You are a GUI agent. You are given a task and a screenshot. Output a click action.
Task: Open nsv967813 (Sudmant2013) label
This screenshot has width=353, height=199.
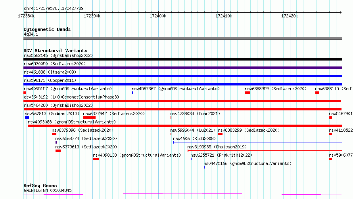(52, 114)
